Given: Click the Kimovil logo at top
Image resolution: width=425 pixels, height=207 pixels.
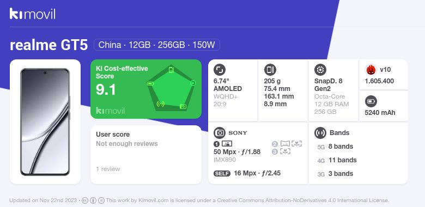Looking at the screenshot, I should pyautogui.click(x=33, y=14).
